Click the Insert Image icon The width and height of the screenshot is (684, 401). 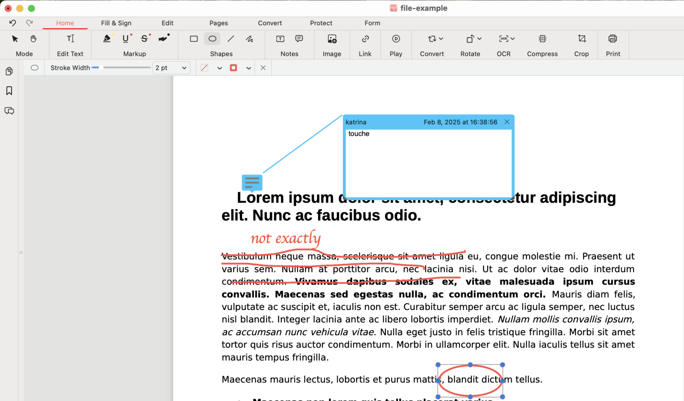tap(332, 39)
